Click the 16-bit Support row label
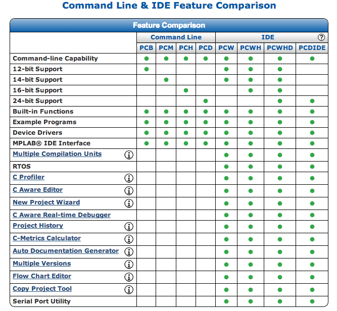Screen dimensions: 337x311 (37, 90)
